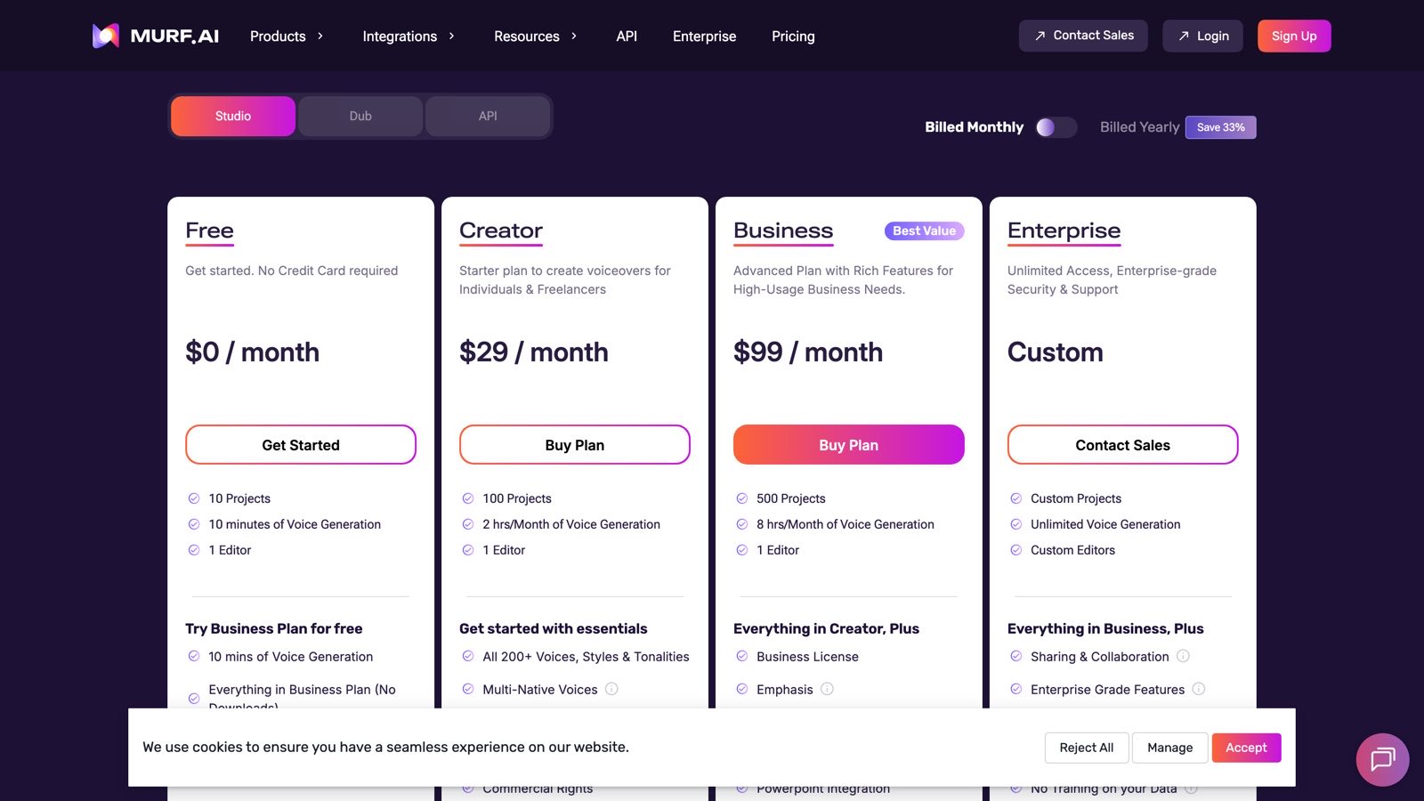This screenshot has height=801, width=1424.
Task: Click the Save 33% badge
Action: (1221, 127)
